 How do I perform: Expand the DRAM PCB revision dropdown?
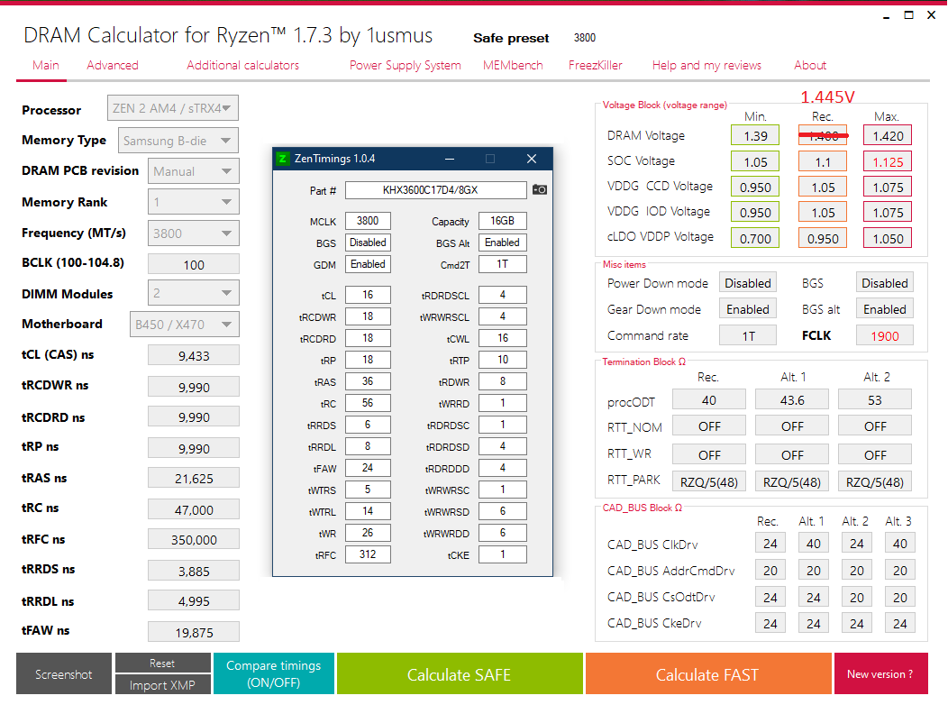click(194, 171)
